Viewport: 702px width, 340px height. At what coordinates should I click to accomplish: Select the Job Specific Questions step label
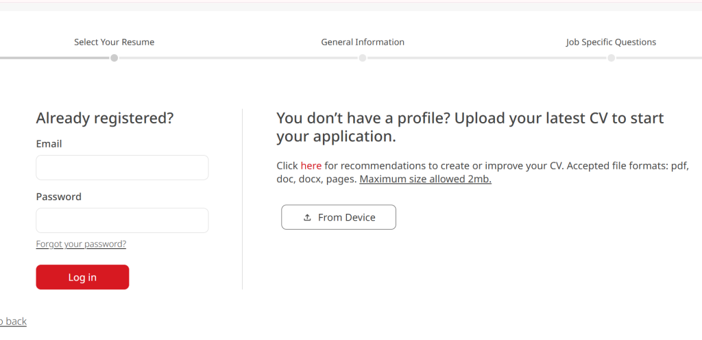[x=611, y=42]
